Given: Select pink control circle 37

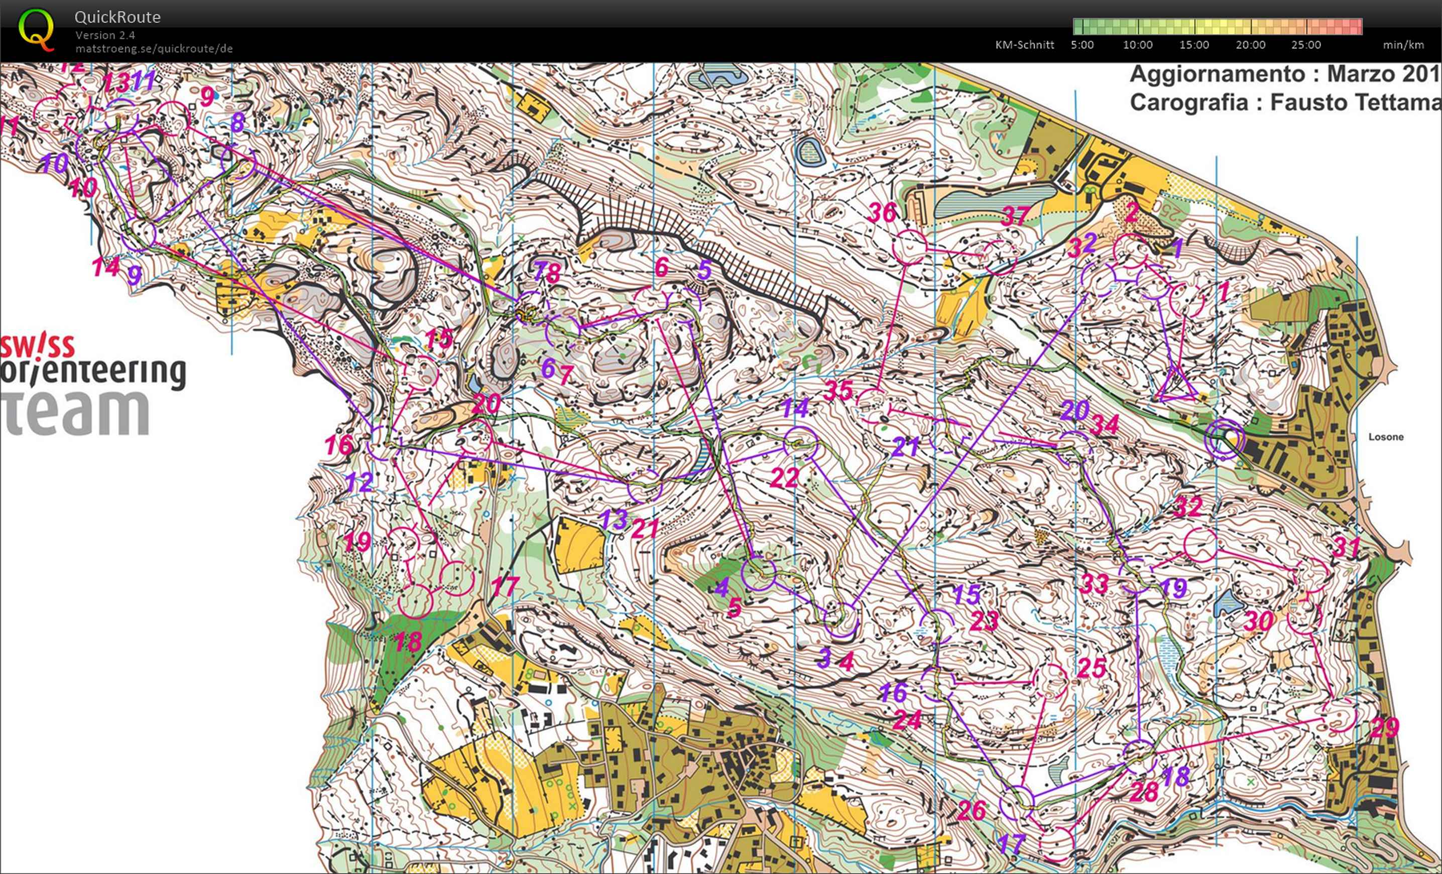Looking at the screenshot, I should click(x=1000, y=258).
